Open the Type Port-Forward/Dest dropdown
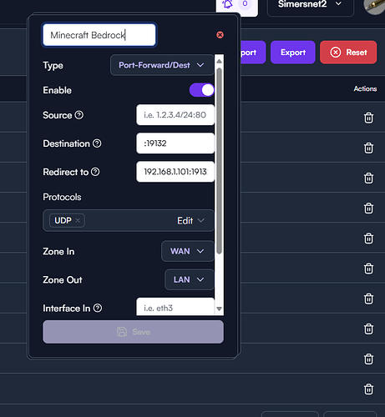 tap(162, 65)
